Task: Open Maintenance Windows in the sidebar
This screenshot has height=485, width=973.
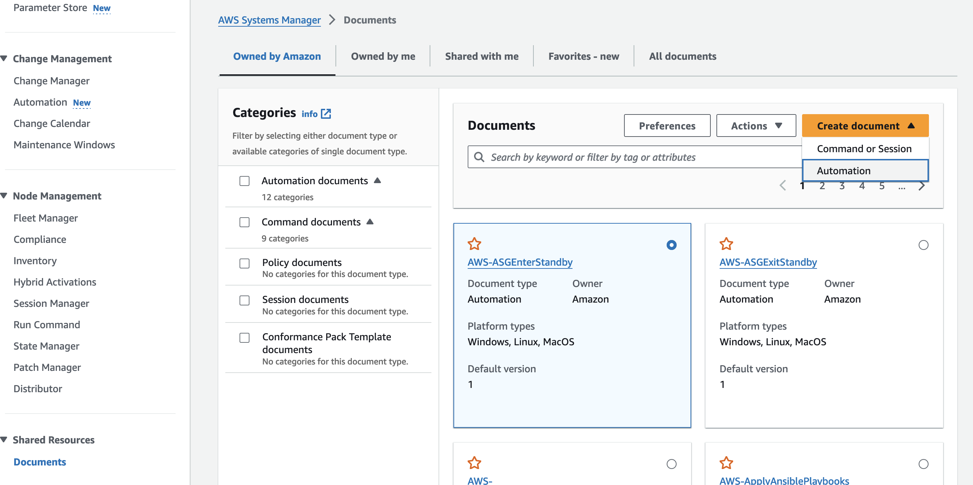Action: pos(64,145)
